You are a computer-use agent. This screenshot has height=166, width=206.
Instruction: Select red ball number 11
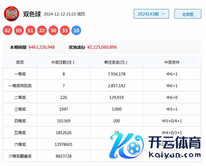[x=31, y=31]
